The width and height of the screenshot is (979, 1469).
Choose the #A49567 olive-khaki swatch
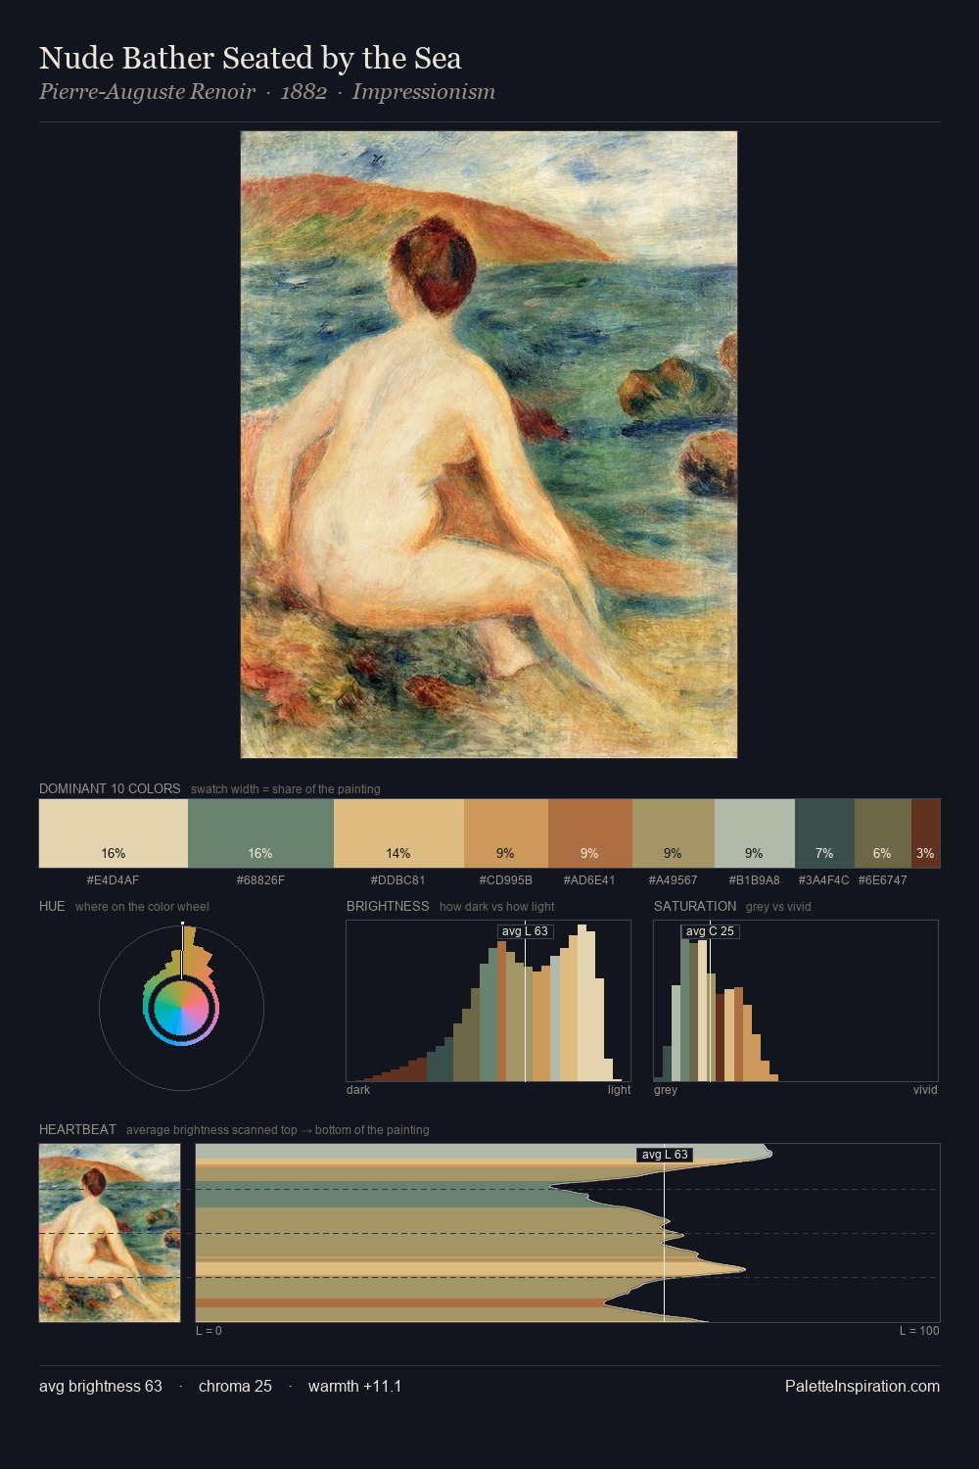click(674, 833)
